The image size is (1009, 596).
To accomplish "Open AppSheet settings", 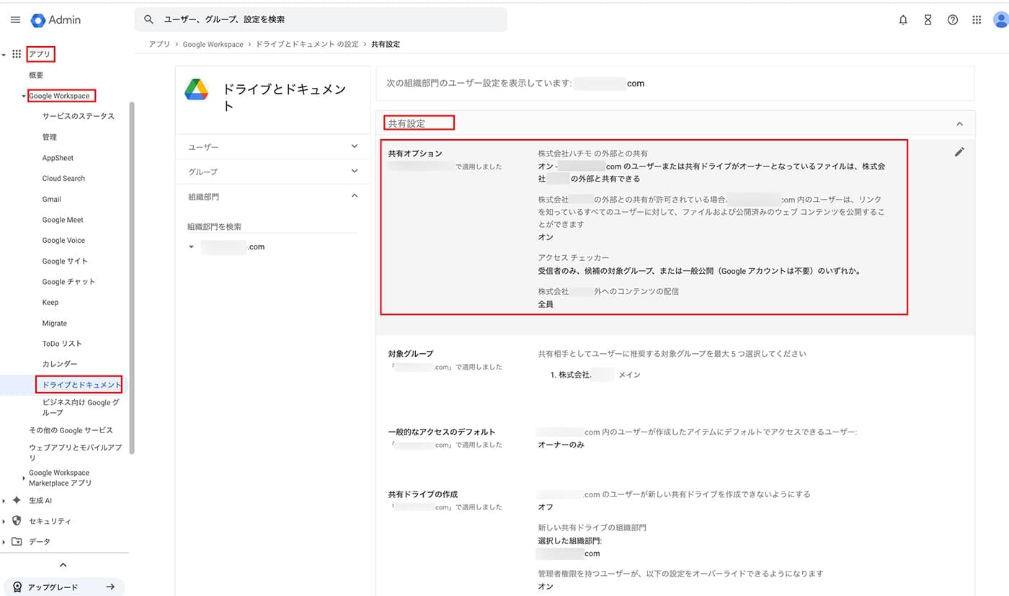I will click(x=58, y=158).
